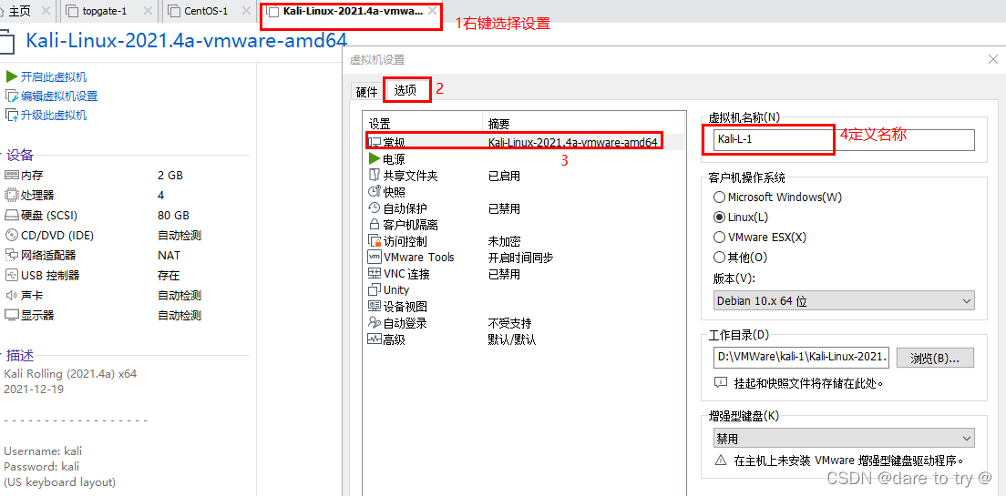Viewport: 1006px width, 496px height.
Task: Click the 工作目录 path field
Action: point(801,358)
